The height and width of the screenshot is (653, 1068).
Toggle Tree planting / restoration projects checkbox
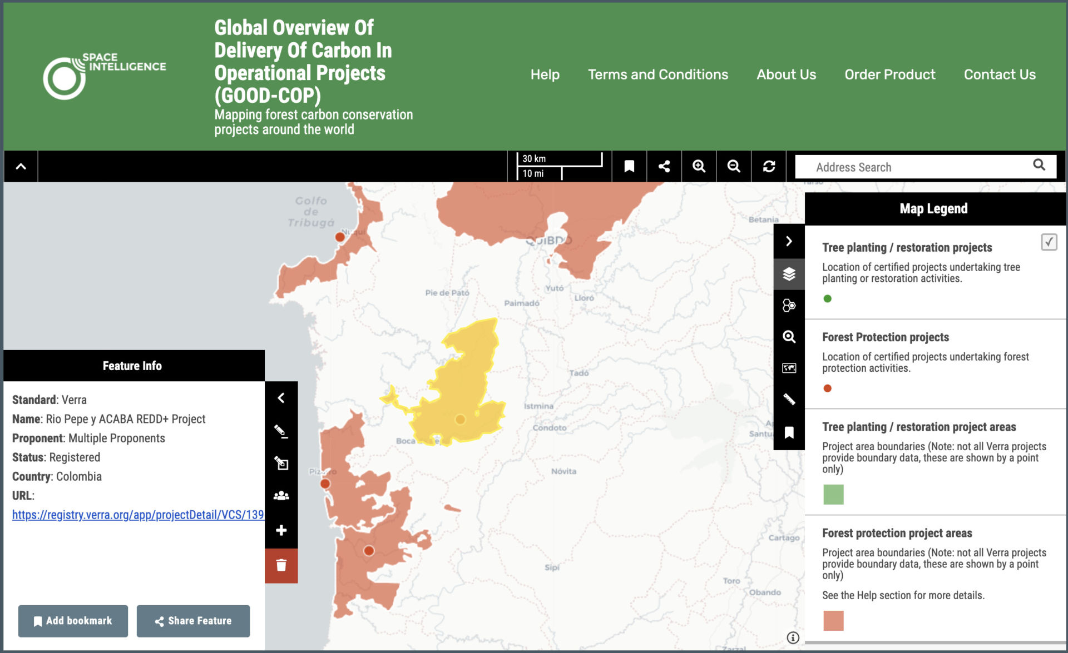(1049, 242)
